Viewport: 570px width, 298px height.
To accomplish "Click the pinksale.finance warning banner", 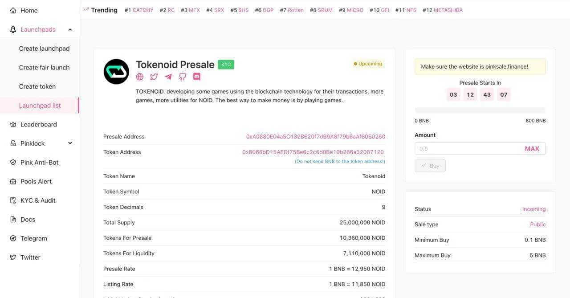I will (480, 66).
